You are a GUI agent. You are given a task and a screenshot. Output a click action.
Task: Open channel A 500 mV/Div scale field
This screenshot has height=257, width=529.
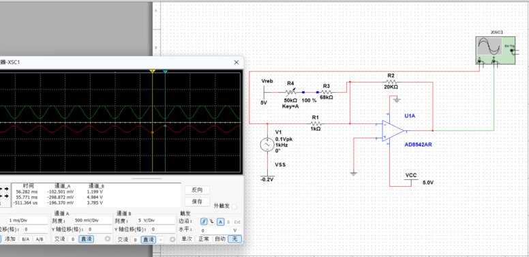pyautogui.click(x=93, y=221)
